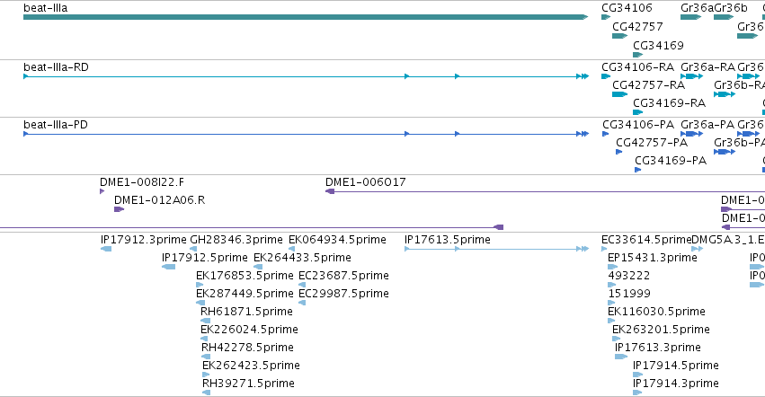Click the DME1-006O17 arrowhead glyph
The height and width of the screenshot is (397, 765).
click(x=330, y=191)
